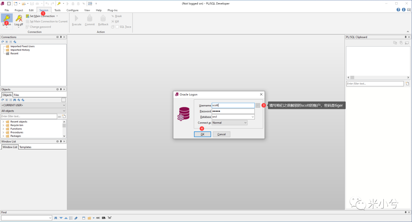Click the info icon at top right
Screen dimensions: 412x222
404,10
